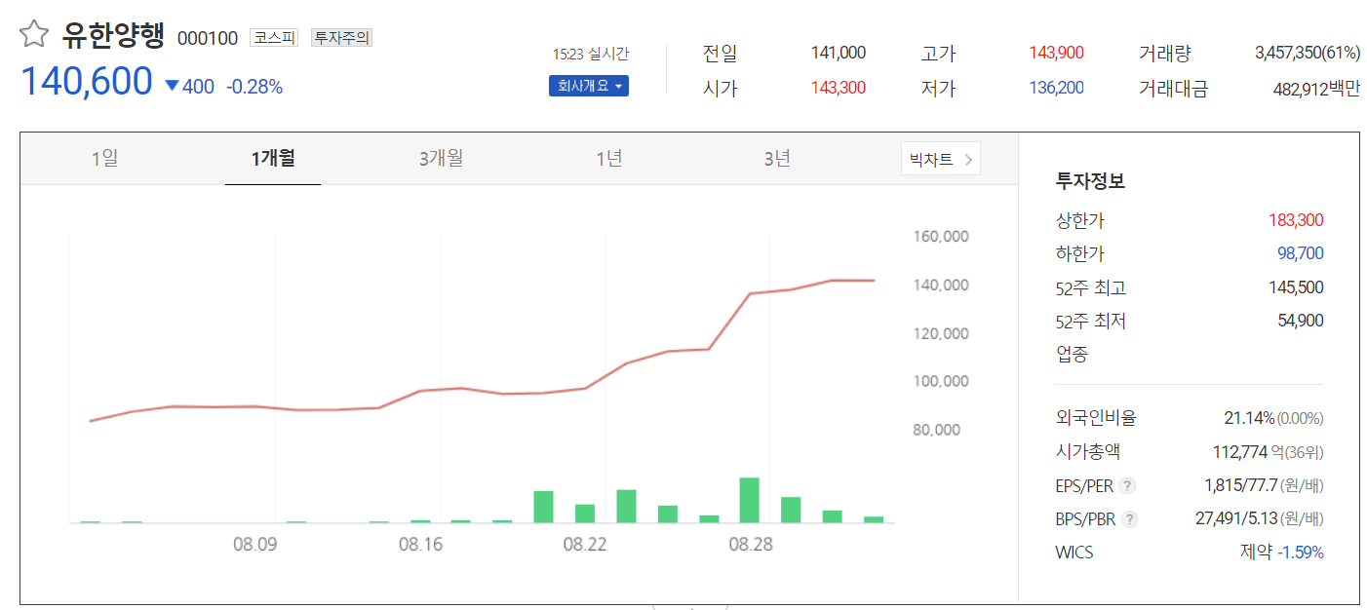Click the 상한가 value 183,300
1367x610 pixels.
(x=1296, y=220)
